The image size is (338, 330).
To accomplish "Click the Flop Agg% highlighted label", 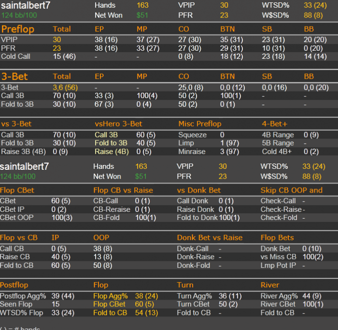I will [111, 296].
